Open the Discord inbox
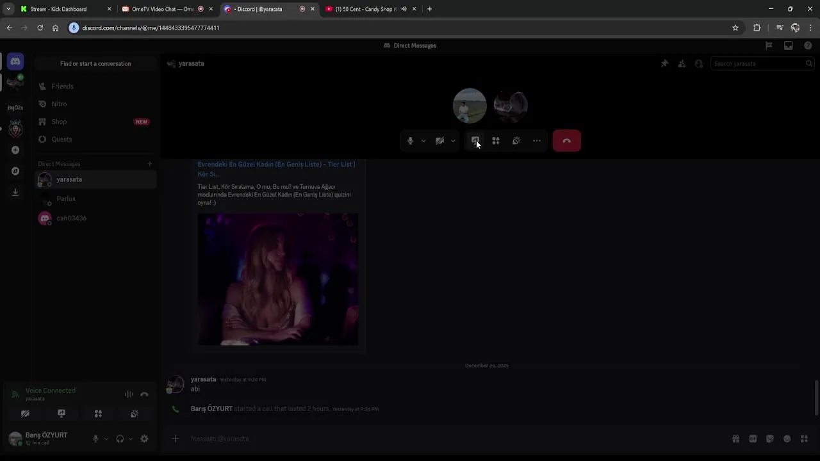Viewport: 820px width, 461px height. pos(789,45)
